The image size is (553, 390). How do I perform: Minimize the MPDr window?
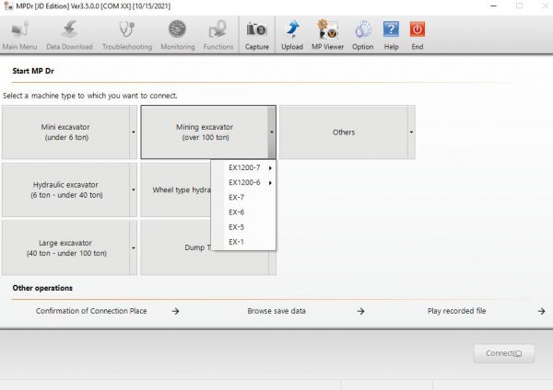(x=493, y=6)
